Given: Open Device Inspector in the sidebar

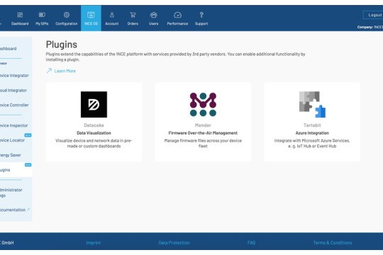Looking at the screenshot, I should click(13, 125).
